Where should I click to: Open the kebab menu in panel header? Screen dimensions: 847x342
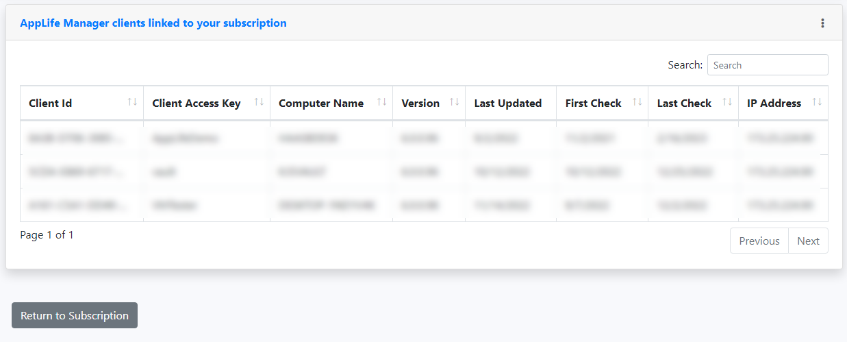click(822, 23)
